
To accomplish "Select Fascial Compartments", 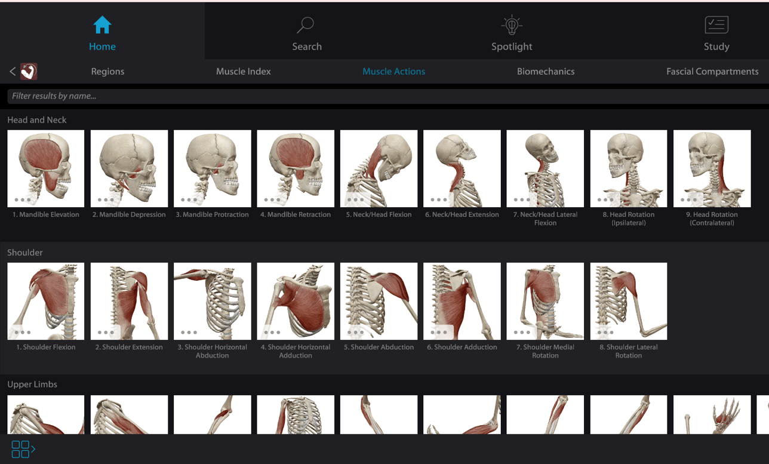I will point(712,71).
